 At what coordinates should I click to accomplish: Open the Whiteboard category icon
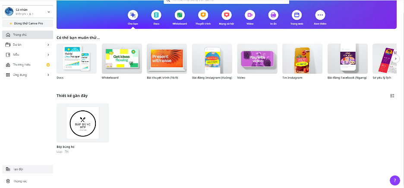click(x=180, y=15)
